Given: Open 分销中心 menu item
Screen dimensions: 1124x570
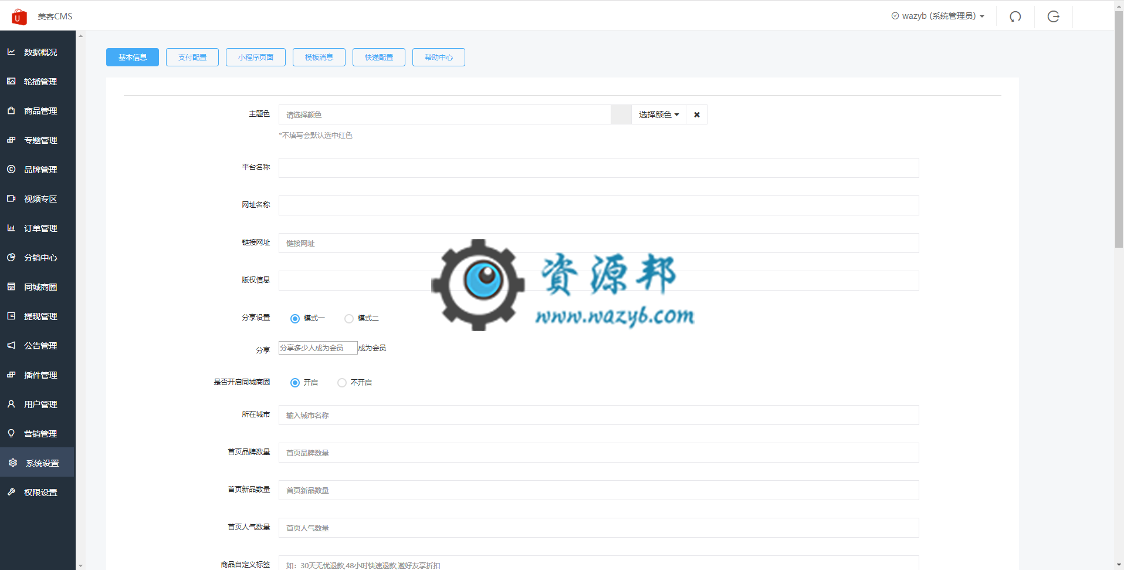Looking at the screenshot, I should tap(38, 257).
